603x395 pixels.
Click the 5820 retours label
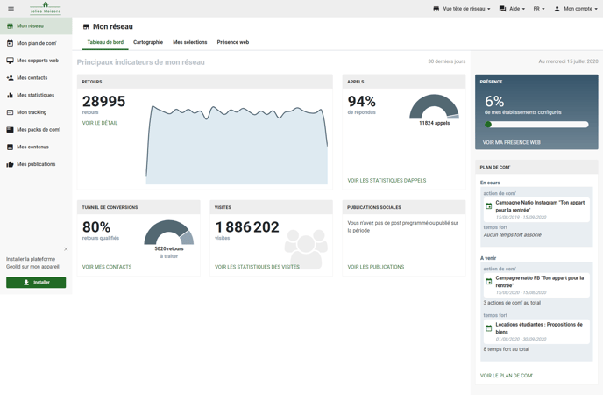tap(169, 248)
